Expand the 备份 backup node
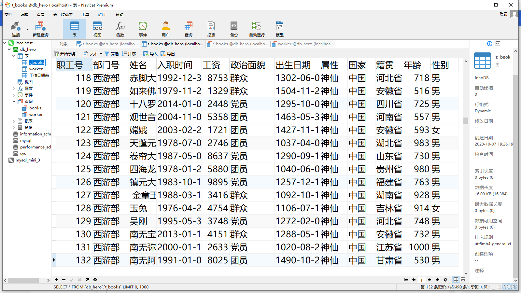 (x=14, y=127)
